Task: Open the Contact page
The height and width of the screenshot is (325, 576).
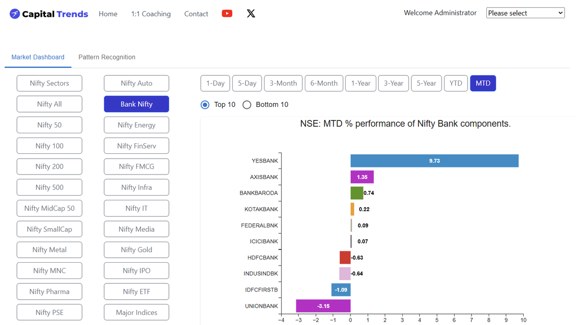Action: point(196,14)
